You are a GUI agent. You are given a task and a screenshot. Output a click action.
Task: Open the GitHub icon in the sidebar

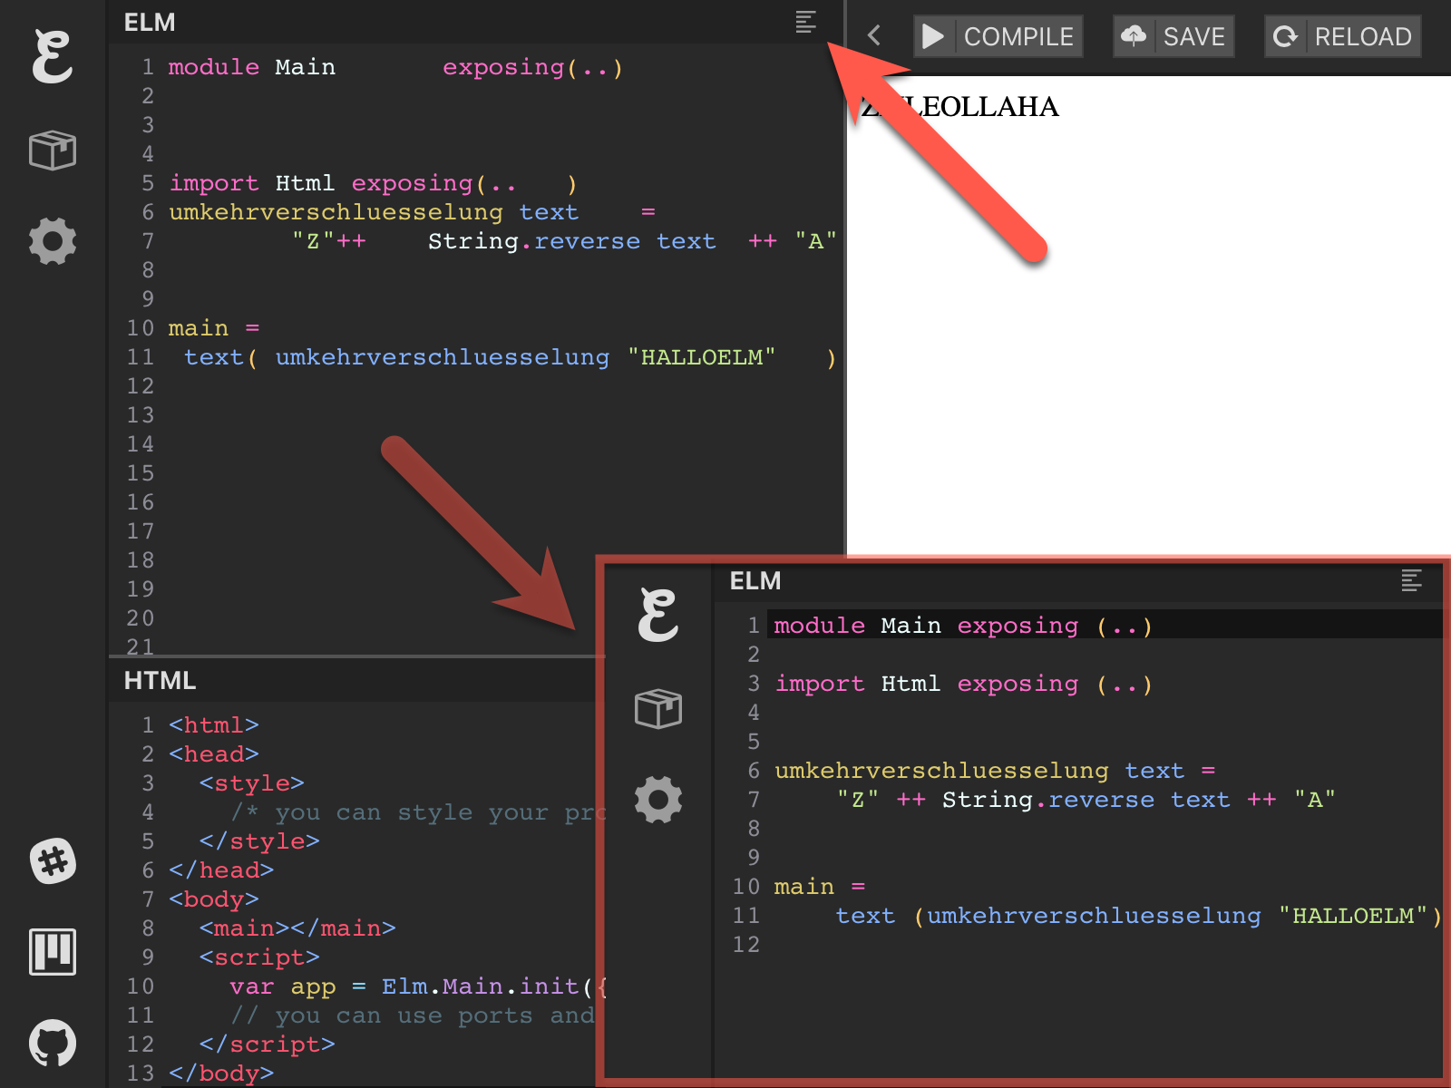click(52, 1043)
